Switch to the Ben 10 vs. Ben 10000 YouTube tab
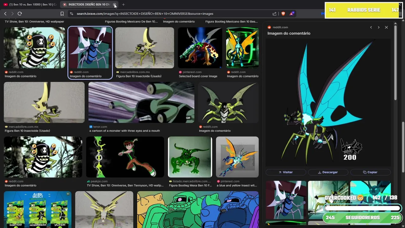 pyautogui.click(x=30, y=4)
